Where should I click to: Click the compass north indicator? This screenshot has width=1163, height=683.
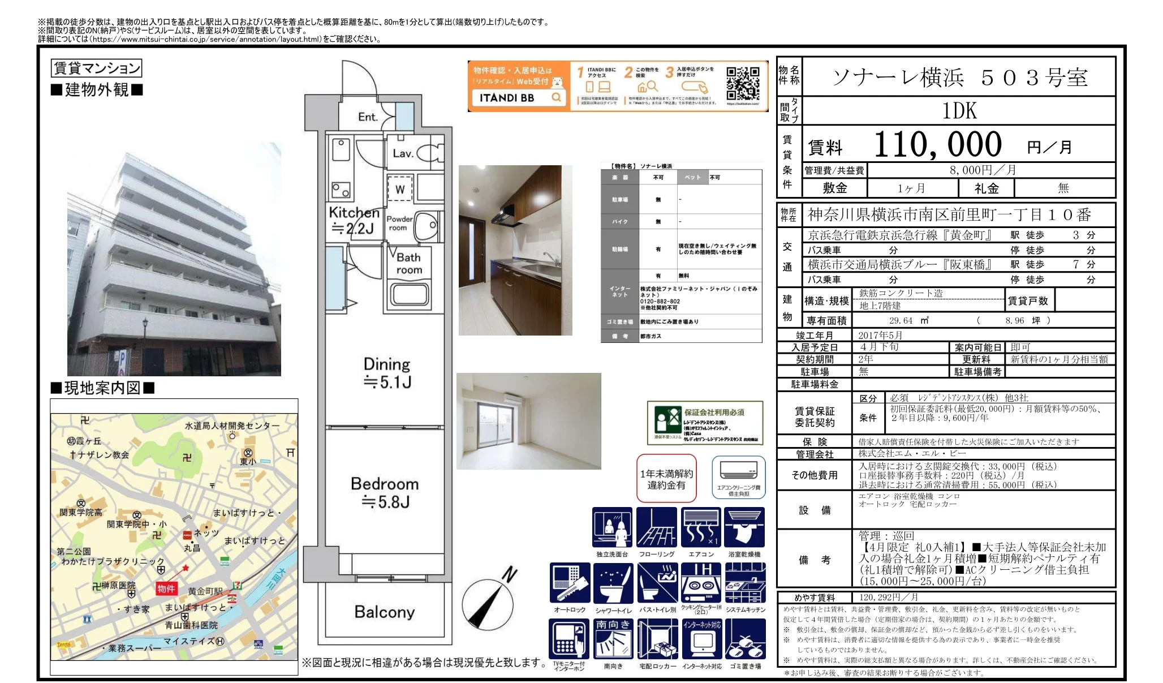point(489,601)
